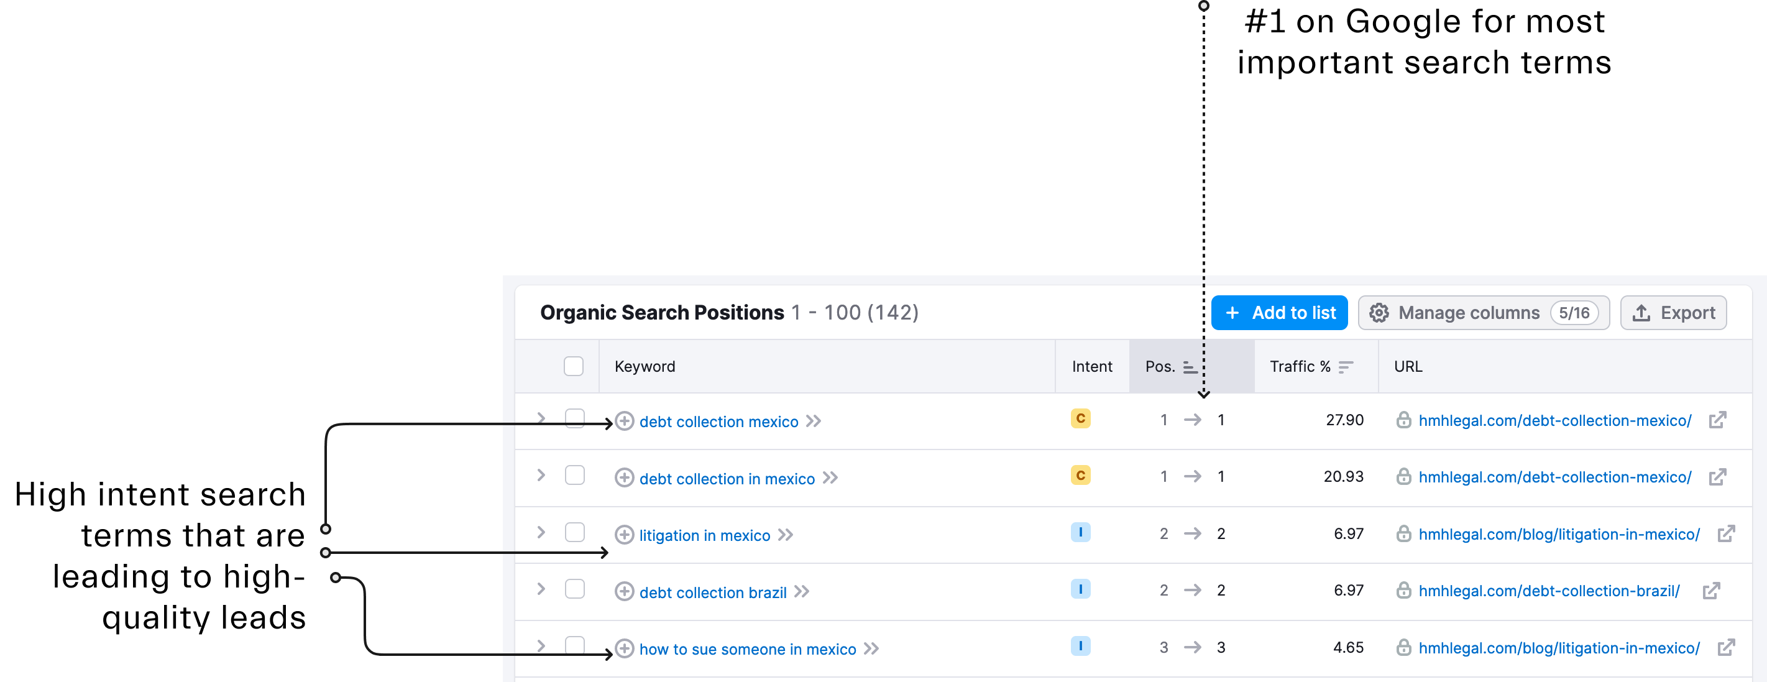This screenshot has height=682, width=1767.
Task: Select all rows with the header checkbox
Action: click(574, 366)
